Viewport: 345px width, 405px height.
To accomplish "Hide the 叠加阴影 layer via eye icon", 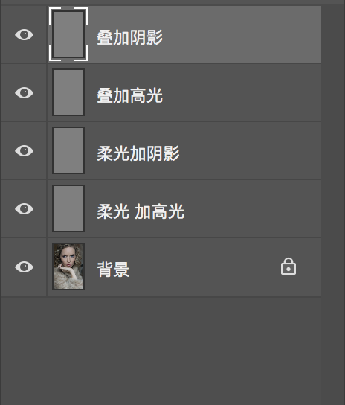I will click(x=24, y=34).
